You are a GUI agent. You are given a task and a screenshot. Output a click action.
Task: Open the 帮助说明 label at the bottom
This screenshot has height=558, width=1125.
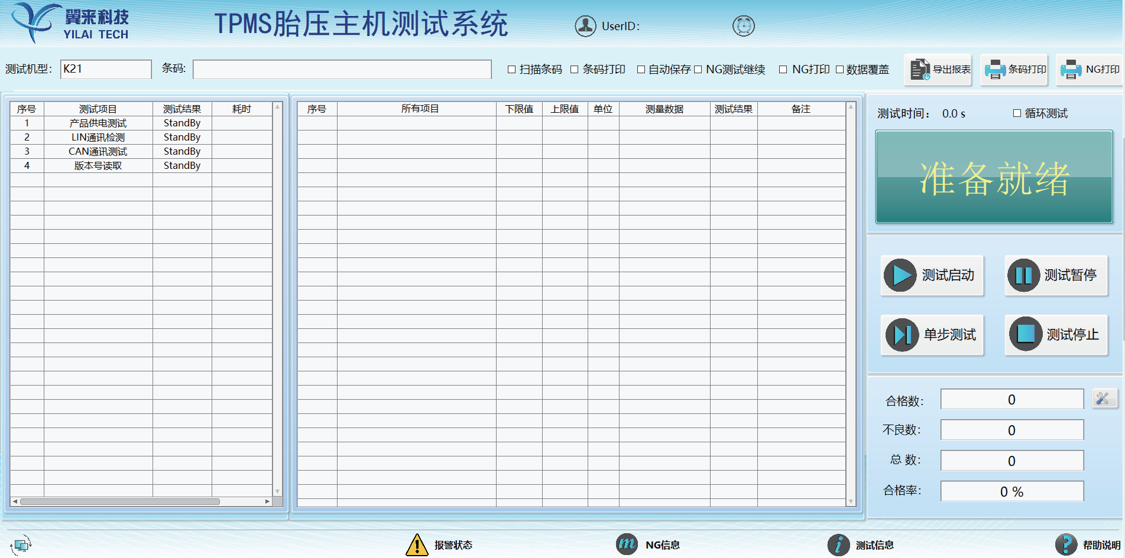point(1102,545)
